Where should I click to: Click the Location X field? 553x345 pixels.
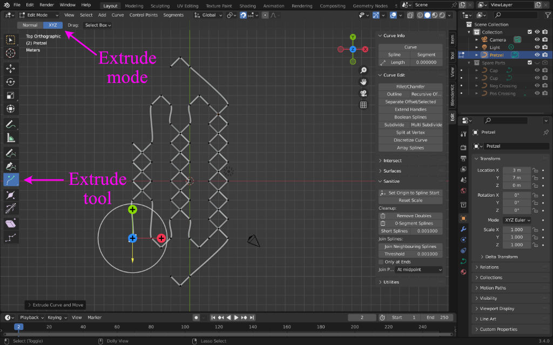517,170
